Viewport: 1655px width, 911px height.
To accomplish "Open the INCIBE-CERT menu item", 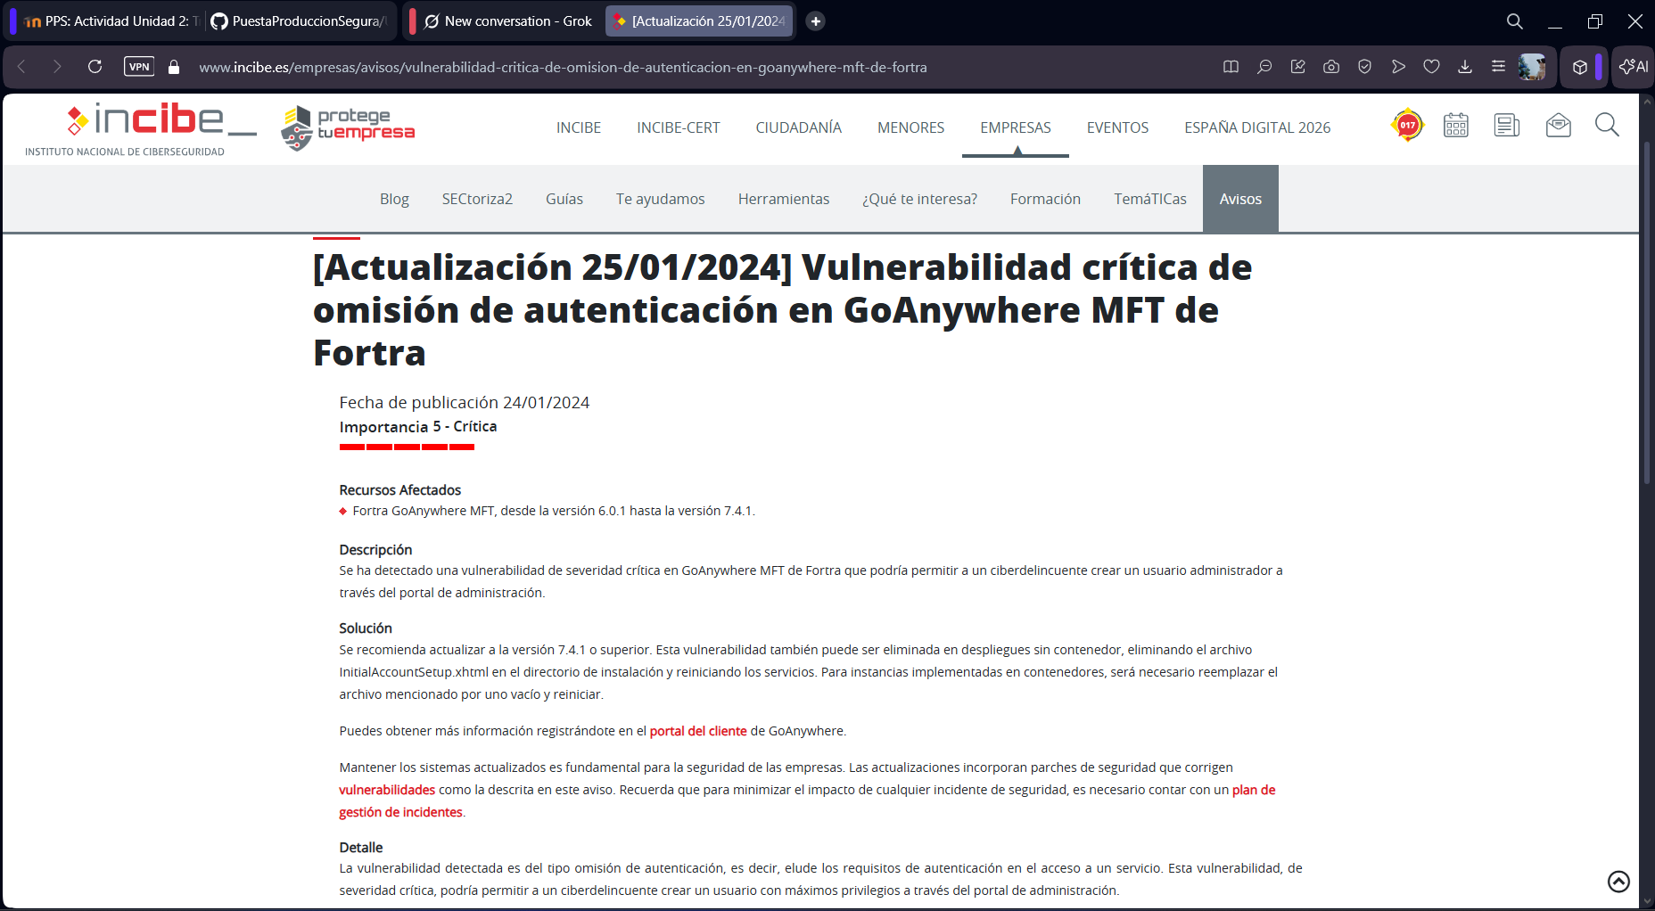I will click(679, 127).
